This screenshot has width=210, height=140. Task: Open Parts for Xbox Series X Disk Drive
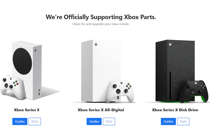(183, 121)
